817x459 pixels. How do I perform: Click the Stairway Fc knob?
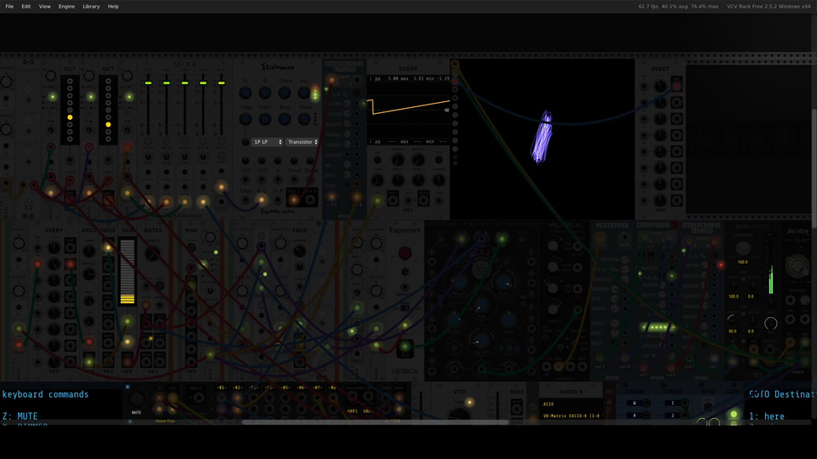point(245,93)
